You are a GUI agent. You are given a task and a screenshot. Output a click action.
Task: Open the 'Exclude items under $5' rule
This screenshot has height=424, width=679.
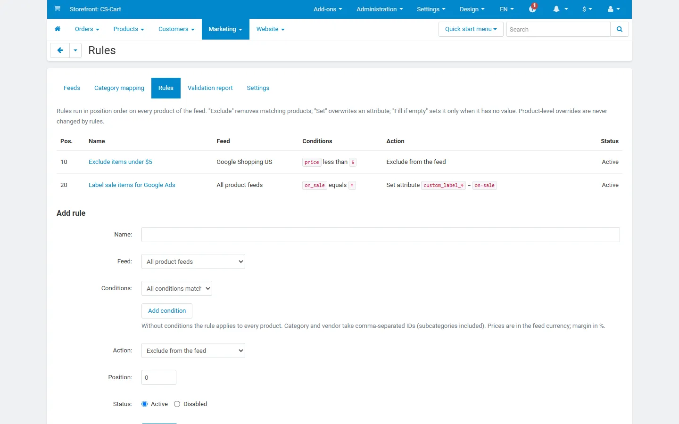pyautogui.click(x=120, y=162)
